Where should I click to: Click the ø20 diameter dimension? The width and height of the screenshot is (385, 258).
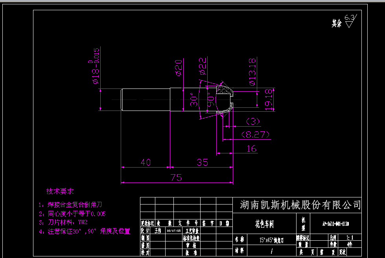(x=179, y=68)
